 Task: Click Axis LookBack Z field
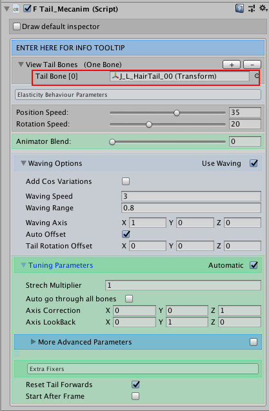[x=239, y=322]
